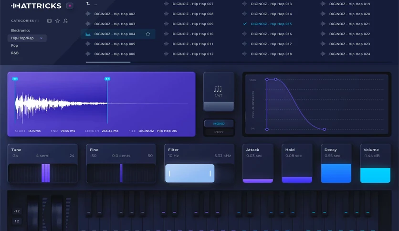
Task: Click the preset browser horizontal scrollbar
Action: [108, 62]
